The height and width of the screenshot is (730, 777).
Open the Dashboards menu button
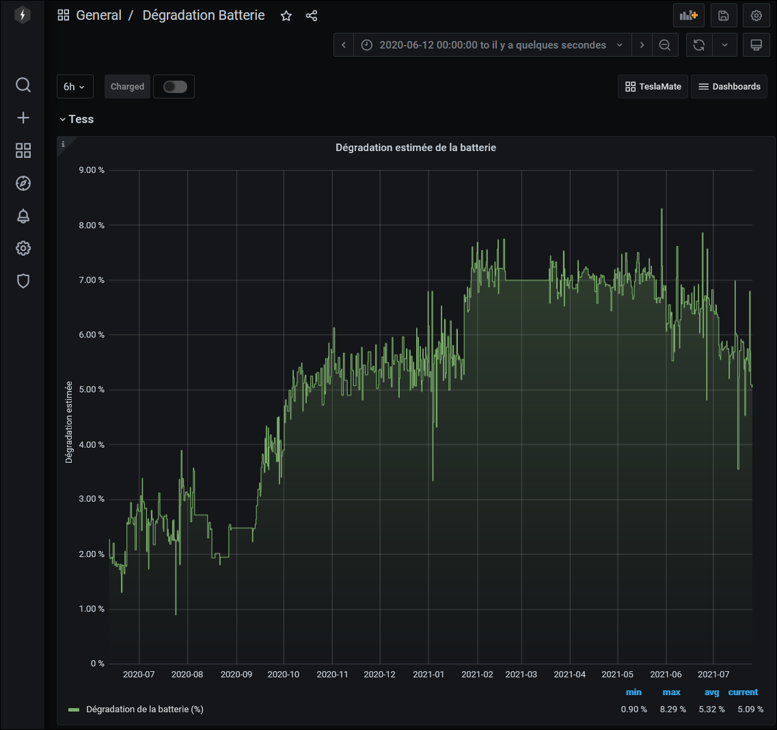[729, 87]
